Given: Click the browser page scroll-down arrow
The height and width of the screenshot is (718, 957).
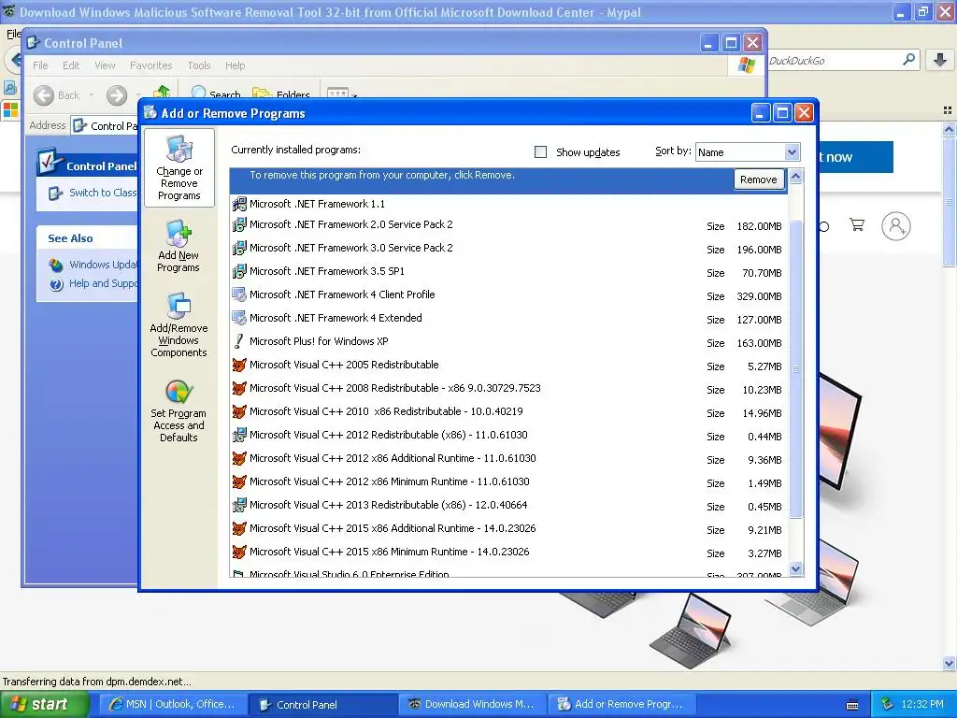Looking at the screenshot, I should point(950,663).
